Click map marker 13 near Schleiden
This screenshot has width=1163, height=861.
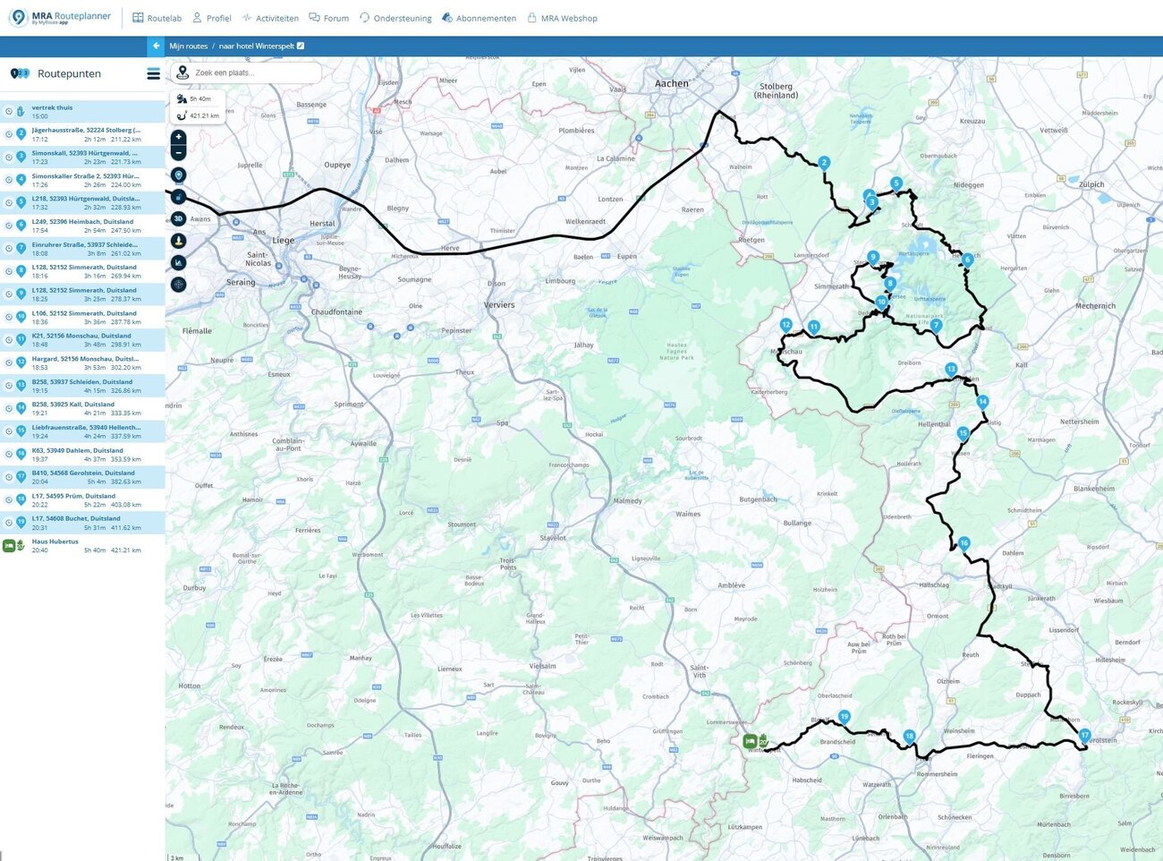951,370
